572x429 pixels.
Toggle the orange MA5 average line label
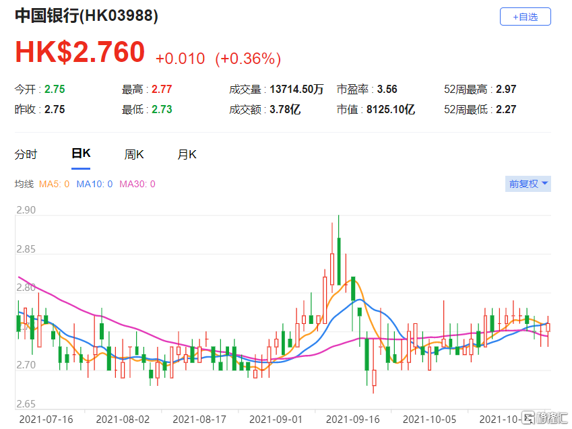click(55, 184)
